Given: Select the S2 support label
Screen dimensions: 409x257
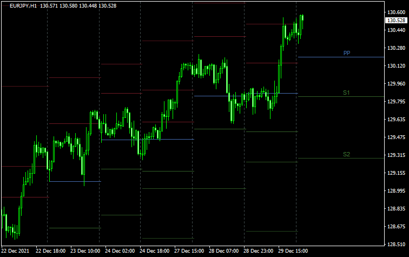Looking at the screenshot, I should point(346,155).
